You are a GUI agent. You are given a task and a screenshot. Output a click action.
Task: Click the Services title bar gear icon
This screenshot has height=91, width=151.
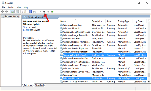[x=3, y=3]
